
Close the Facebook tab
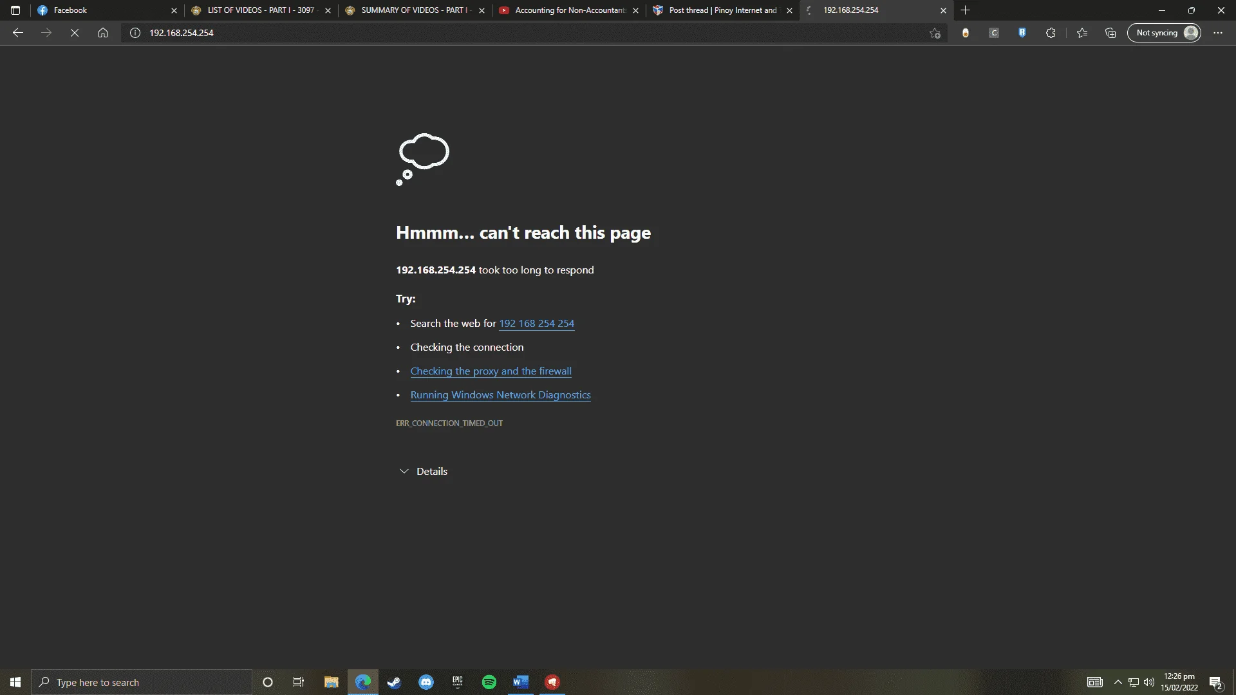pos(174,10)
